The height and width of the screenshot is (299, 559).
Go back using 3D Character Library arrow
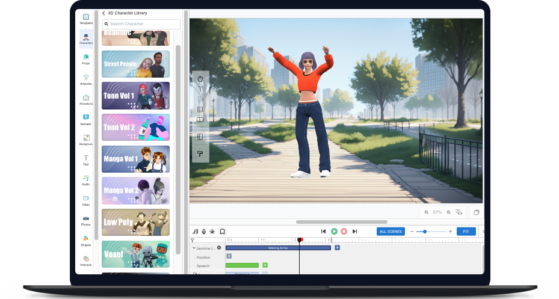coord(103,13)
